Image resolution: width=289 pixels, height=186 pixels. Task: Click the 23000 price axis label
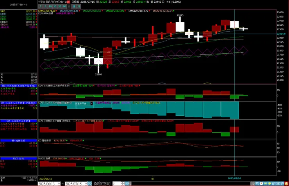coord(280,13)
